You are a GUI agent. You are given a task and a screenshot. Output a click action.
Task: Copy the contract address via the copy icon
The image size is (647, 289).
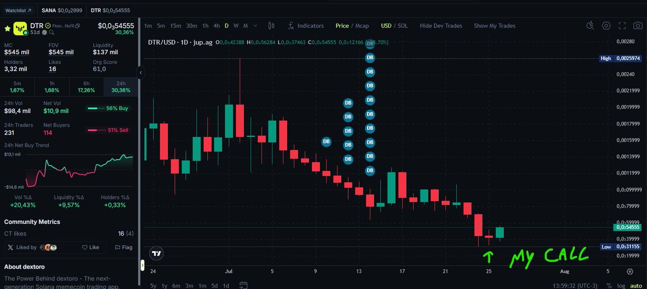pos(77,26)
